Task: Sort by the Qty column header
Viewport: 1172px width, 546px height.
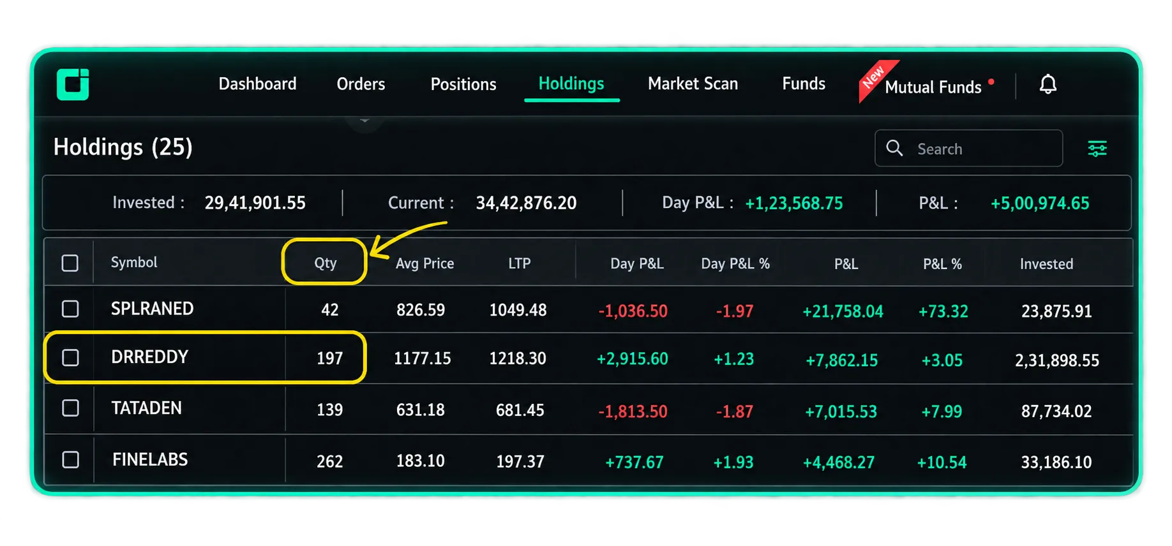Action: pyautogui.click(x=325, y=263)
